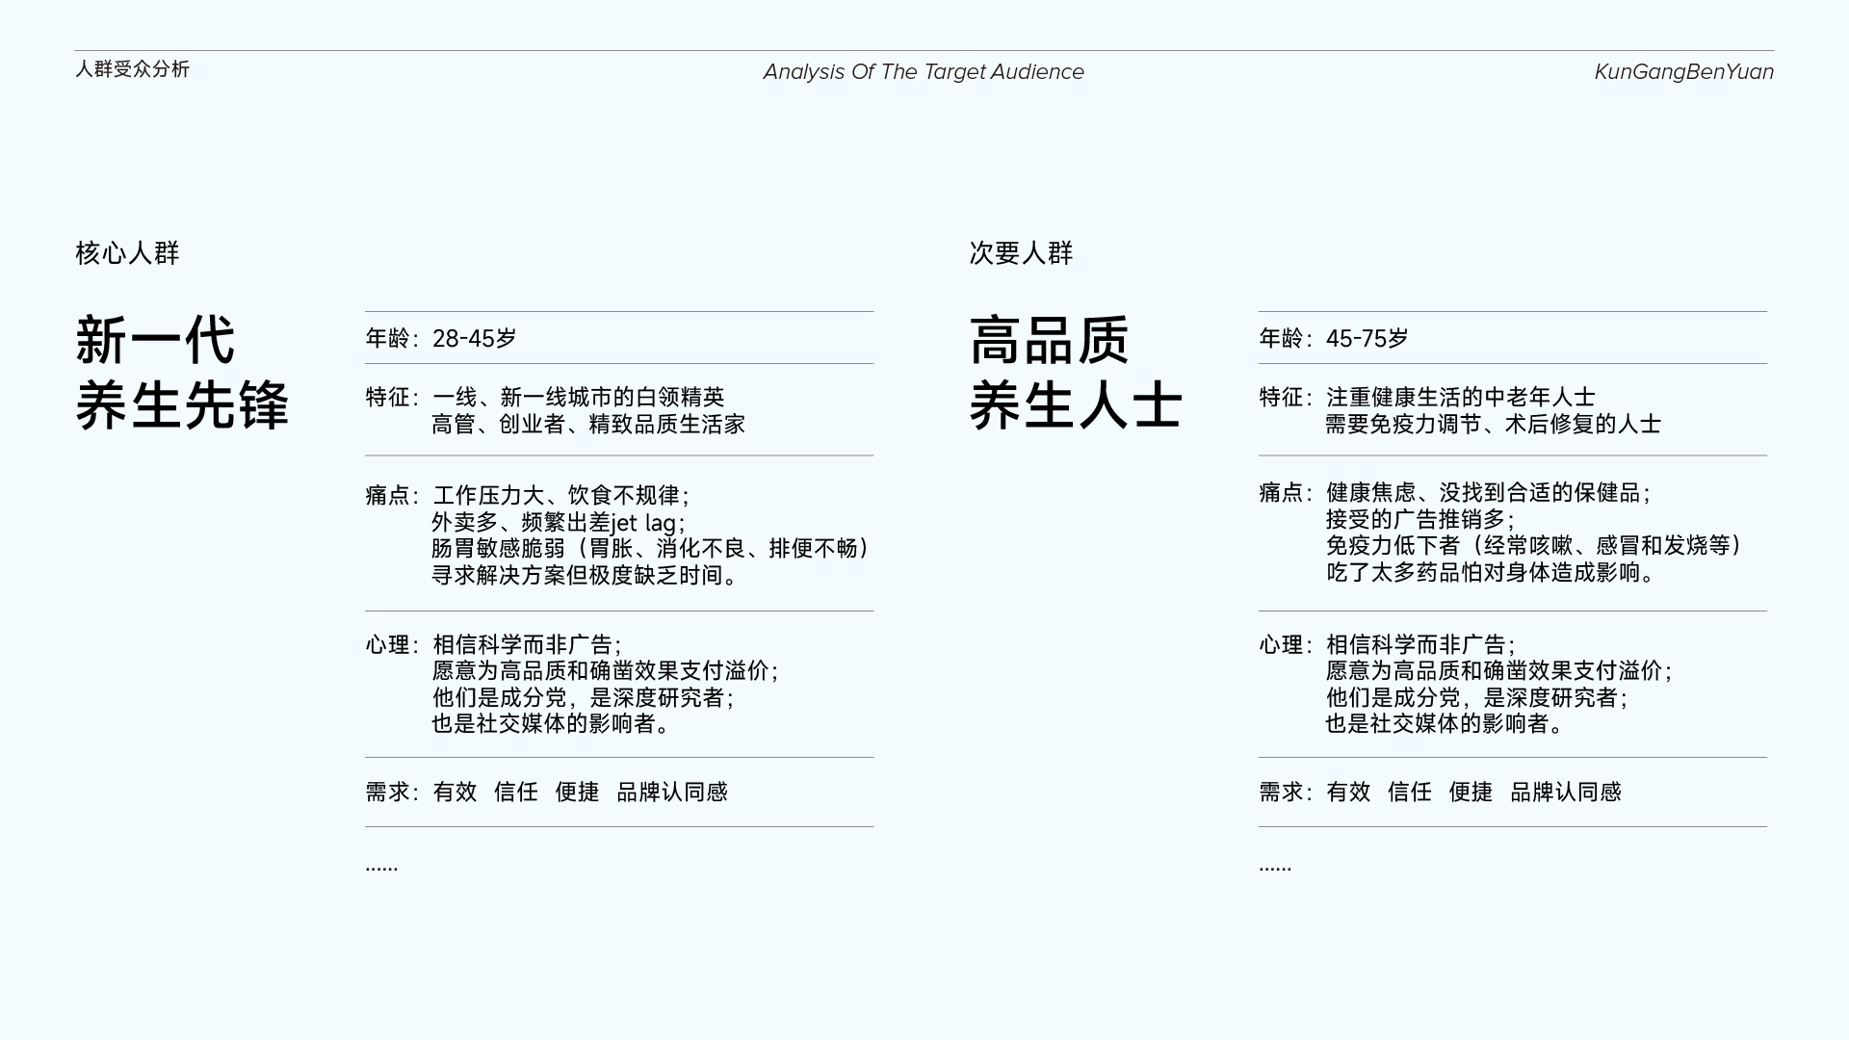
Task: Click the 新一代养生先锋 heading
Action: [181, 373]
